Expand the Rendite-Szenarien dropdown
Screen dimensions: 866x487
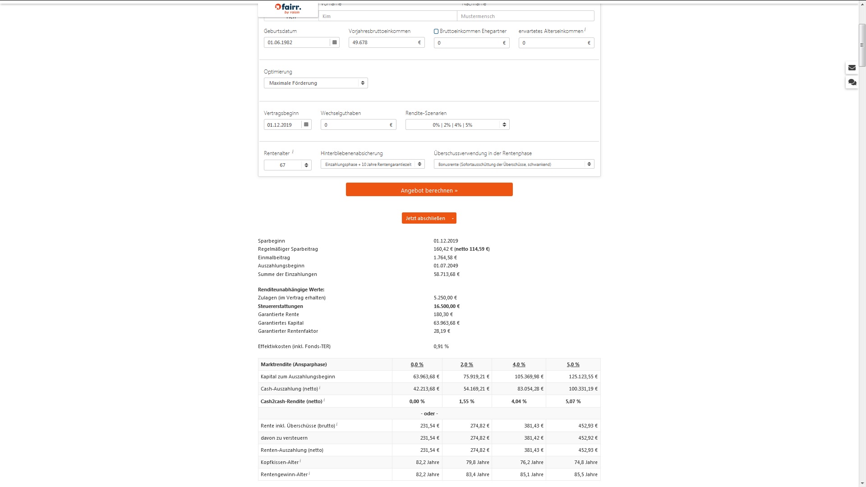point(457,125)
